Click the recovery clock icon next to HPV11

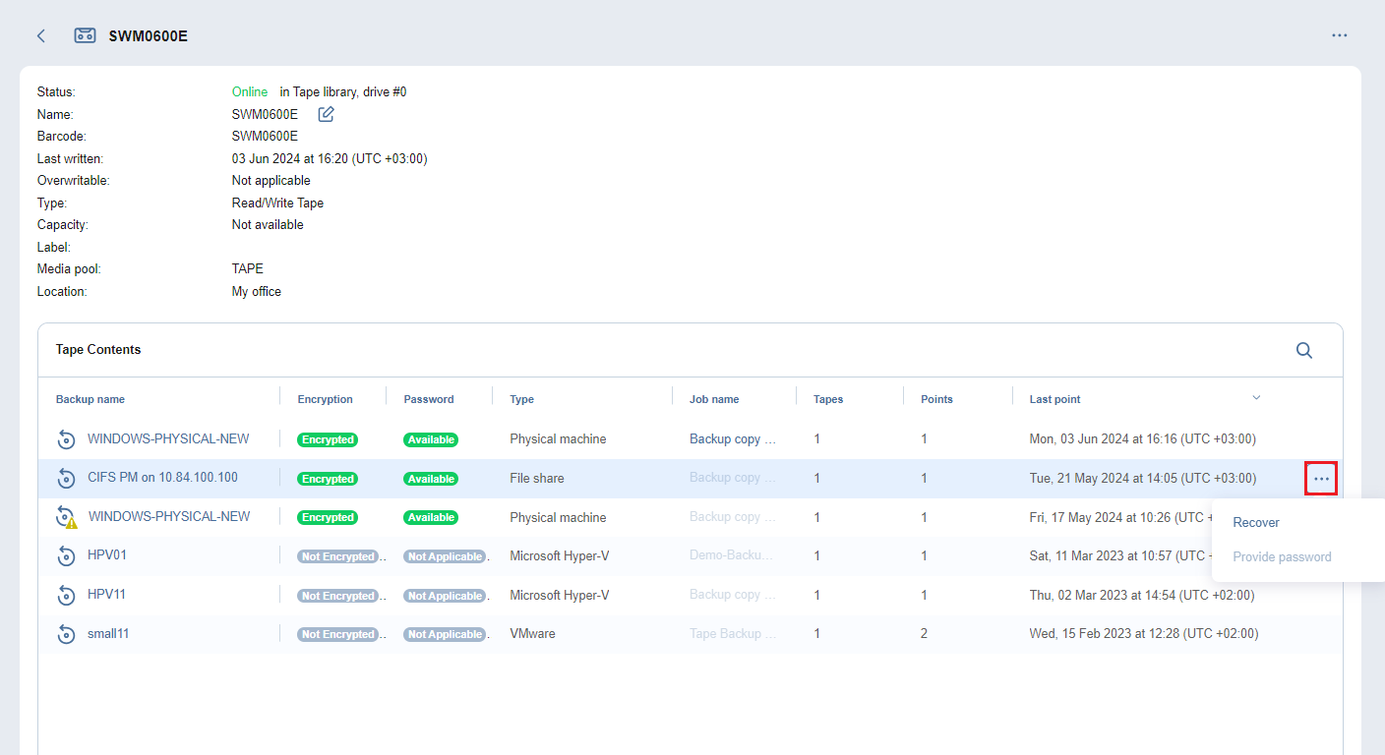(x=66, y=595)
